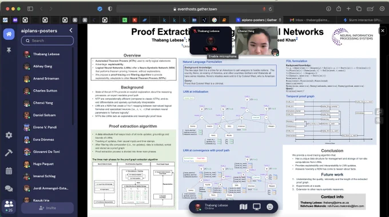Screen dimensions: 389x217
Task: Go forward in Safari
Action: 51,9
